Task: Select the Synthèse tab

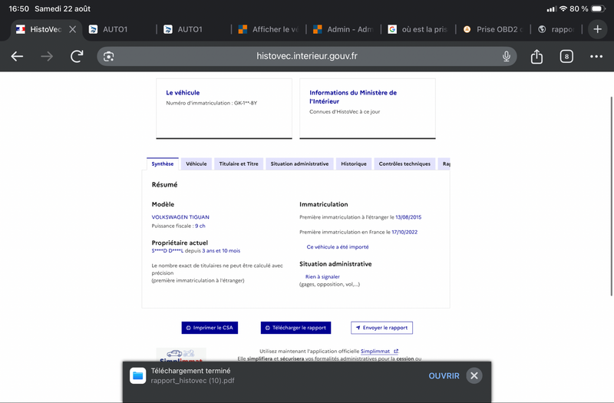Action: (163, 164)
